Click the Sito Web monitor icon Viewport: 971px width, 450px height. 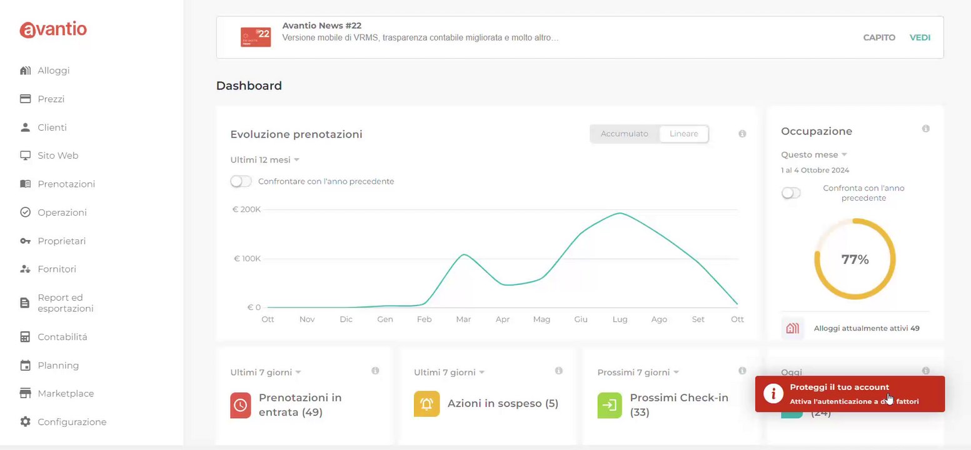tap(26, 156)
